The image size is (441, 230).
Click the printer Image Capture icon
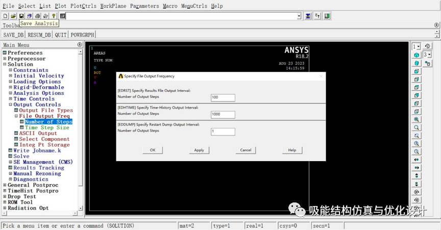coord(37,16)
